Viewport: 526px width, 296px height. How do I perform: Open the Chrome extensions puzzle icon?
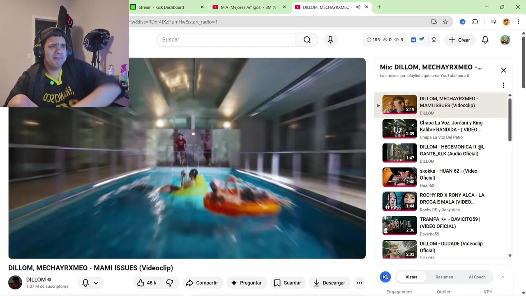[475, 22]
